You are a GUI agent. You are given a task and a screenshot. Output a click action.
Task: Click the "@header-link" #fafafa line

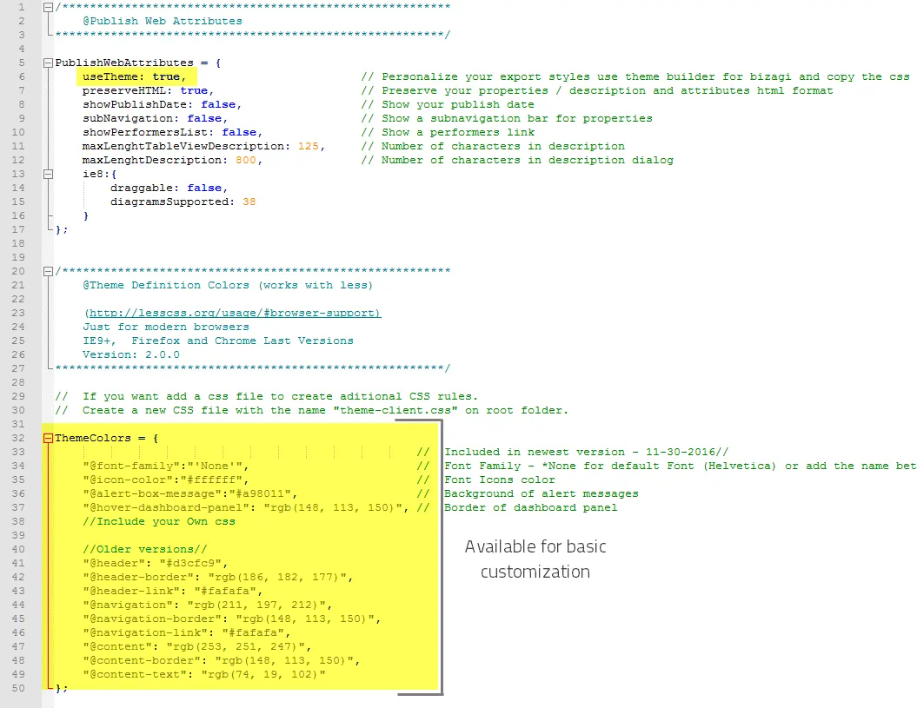point(172,591)
